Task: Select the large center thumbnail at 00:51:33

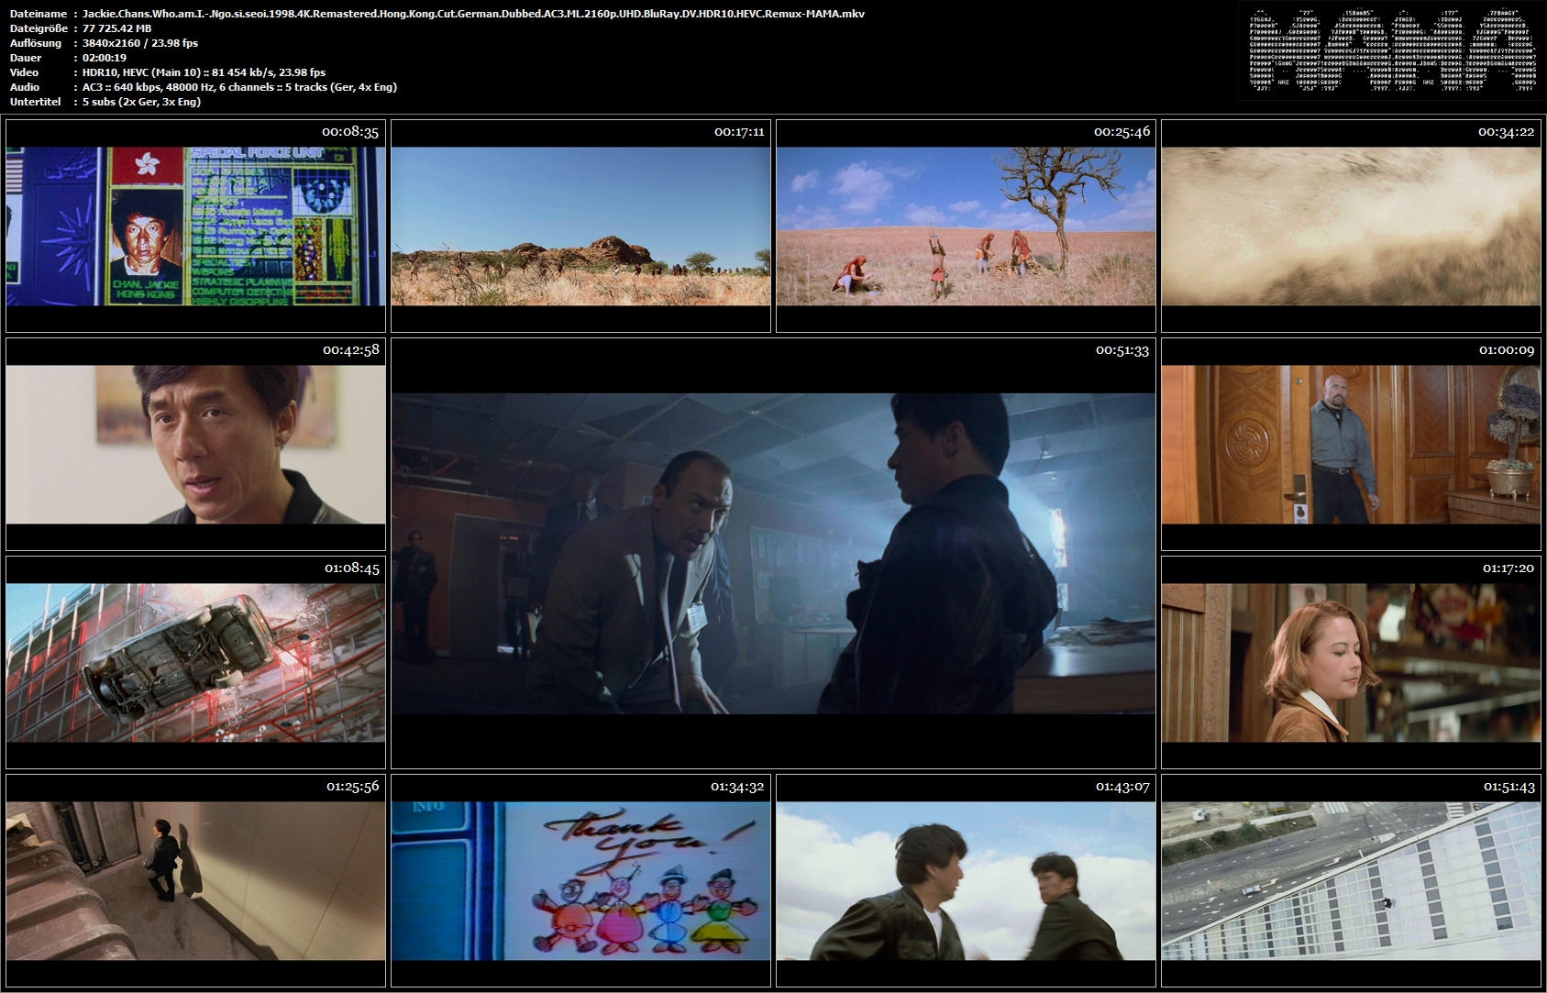Action: click(773, 553)
